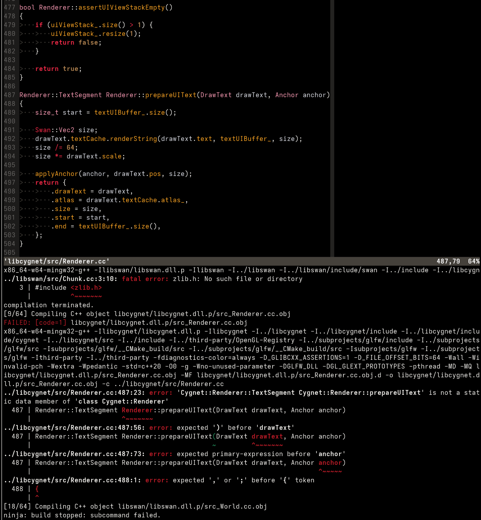Open the Chunk.cc:3:10 fatal error location

click(x=61, y=279)
